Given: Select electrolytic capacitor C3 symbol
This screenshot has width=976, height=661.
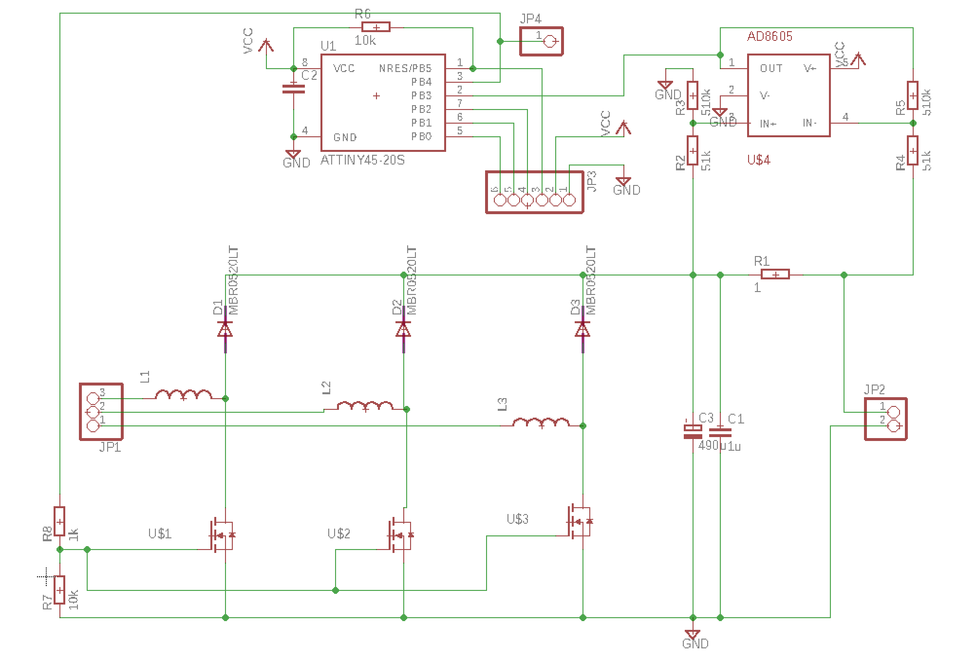Looking at the screenshot, I should tap(693, 431).
